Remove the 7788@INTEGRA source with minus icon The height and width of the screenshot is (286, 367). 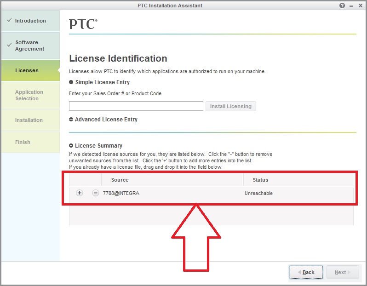pyautogui.click(x=95, y=193)
